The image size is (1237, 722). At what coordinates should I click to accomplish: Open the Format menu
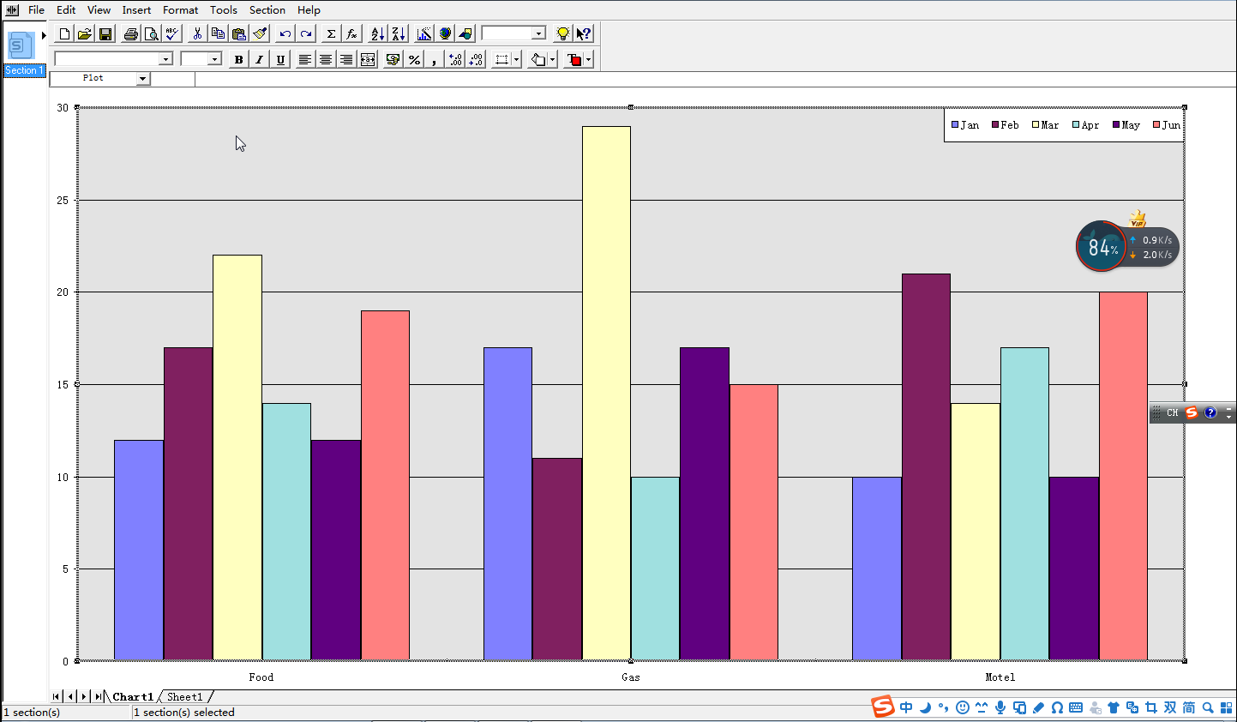click(x=180, y=10)
